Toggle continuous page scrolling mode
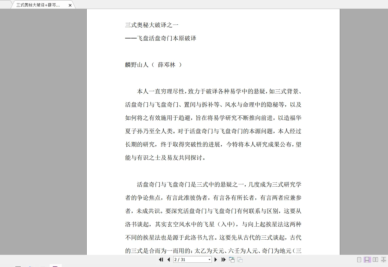 click(x=367, y=260)
